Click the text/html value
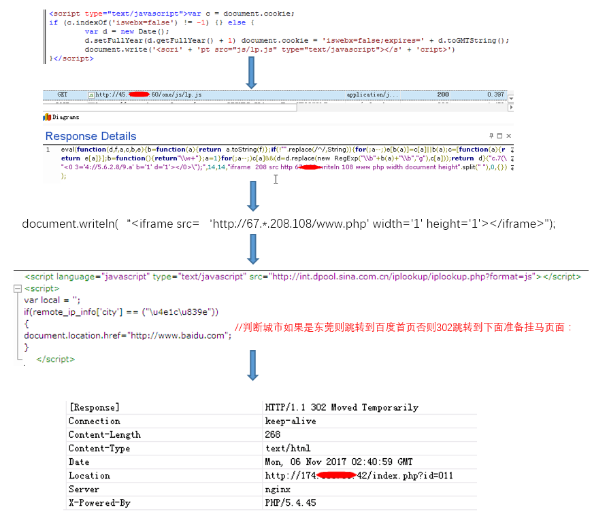 [288, 448]
